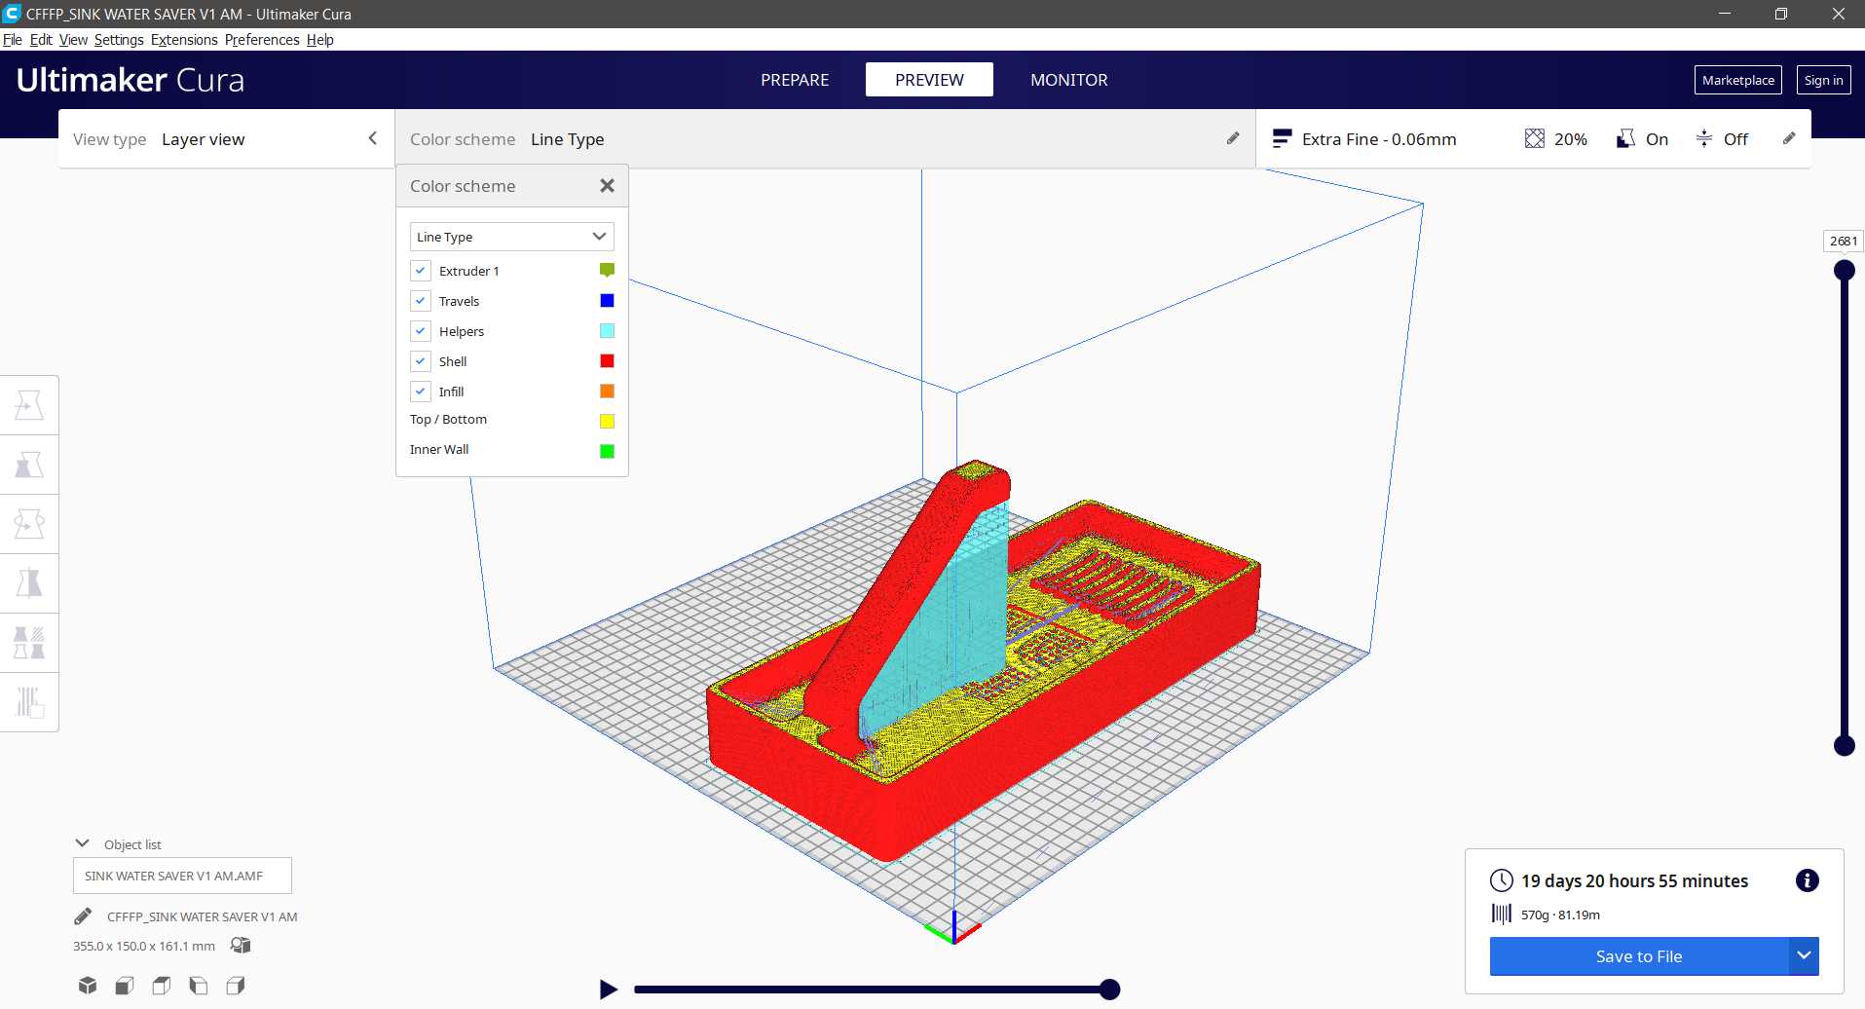Click the bottom layer slider handle
This screenshot has width=1865, height=1009.
[x=1844, y=746]
